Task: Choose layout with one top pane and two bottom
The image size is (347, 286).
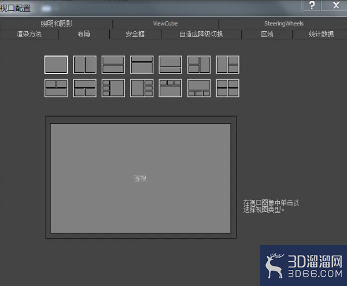Action: click(84, 88)
